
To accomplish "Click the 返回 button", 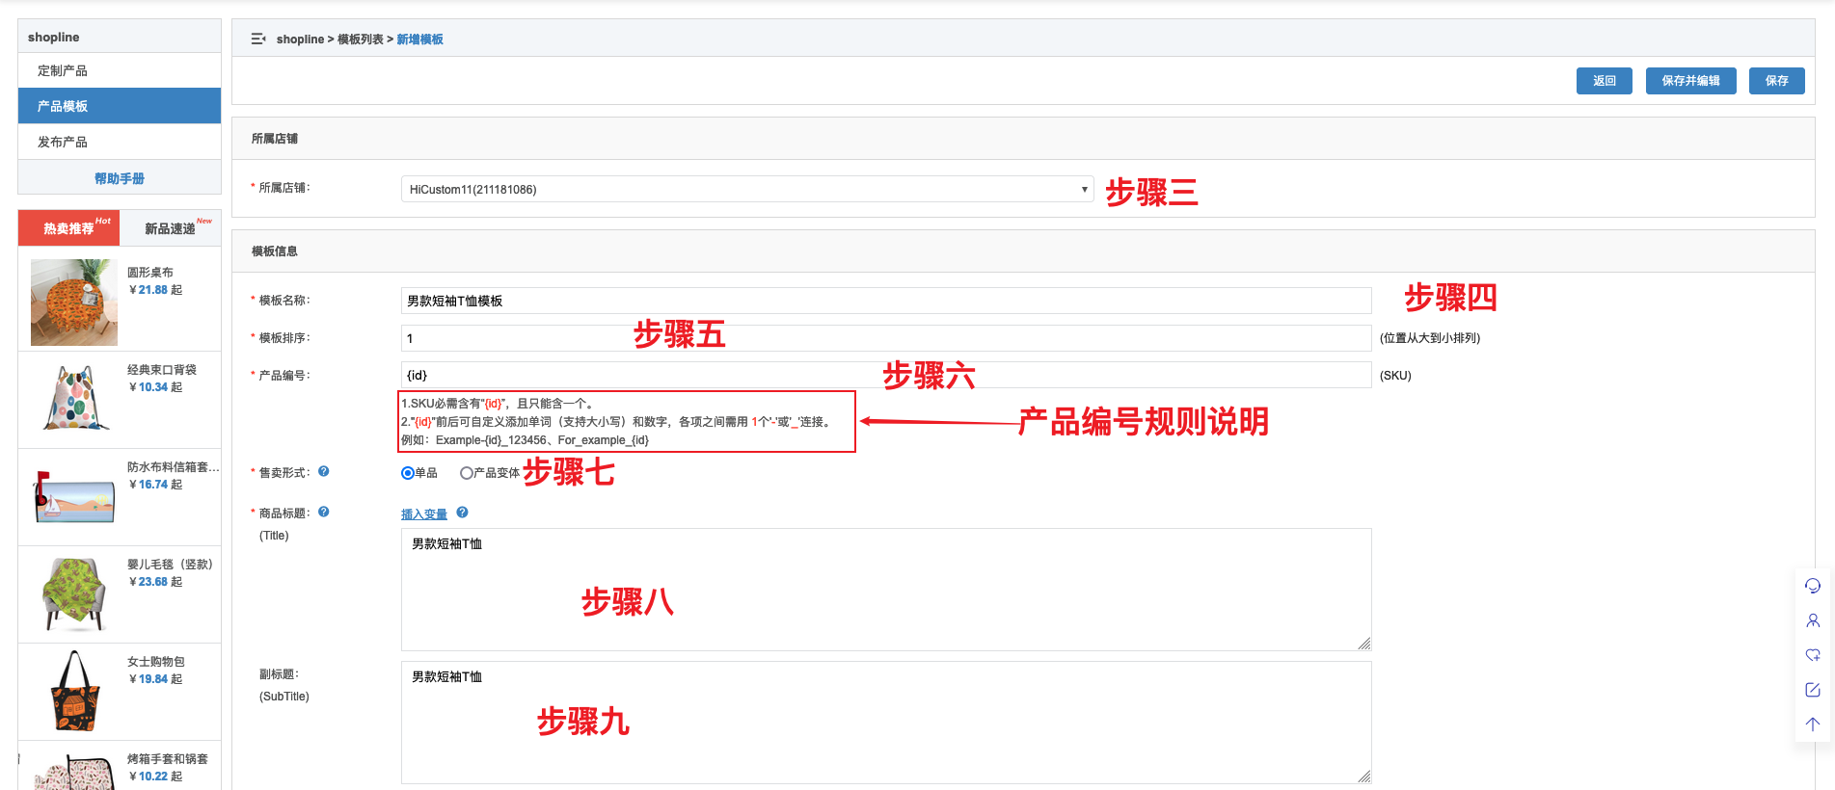I will (1605, 81).
